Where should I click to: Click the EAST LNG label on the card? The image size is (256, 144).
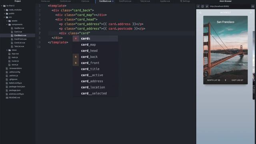(237, 80)
